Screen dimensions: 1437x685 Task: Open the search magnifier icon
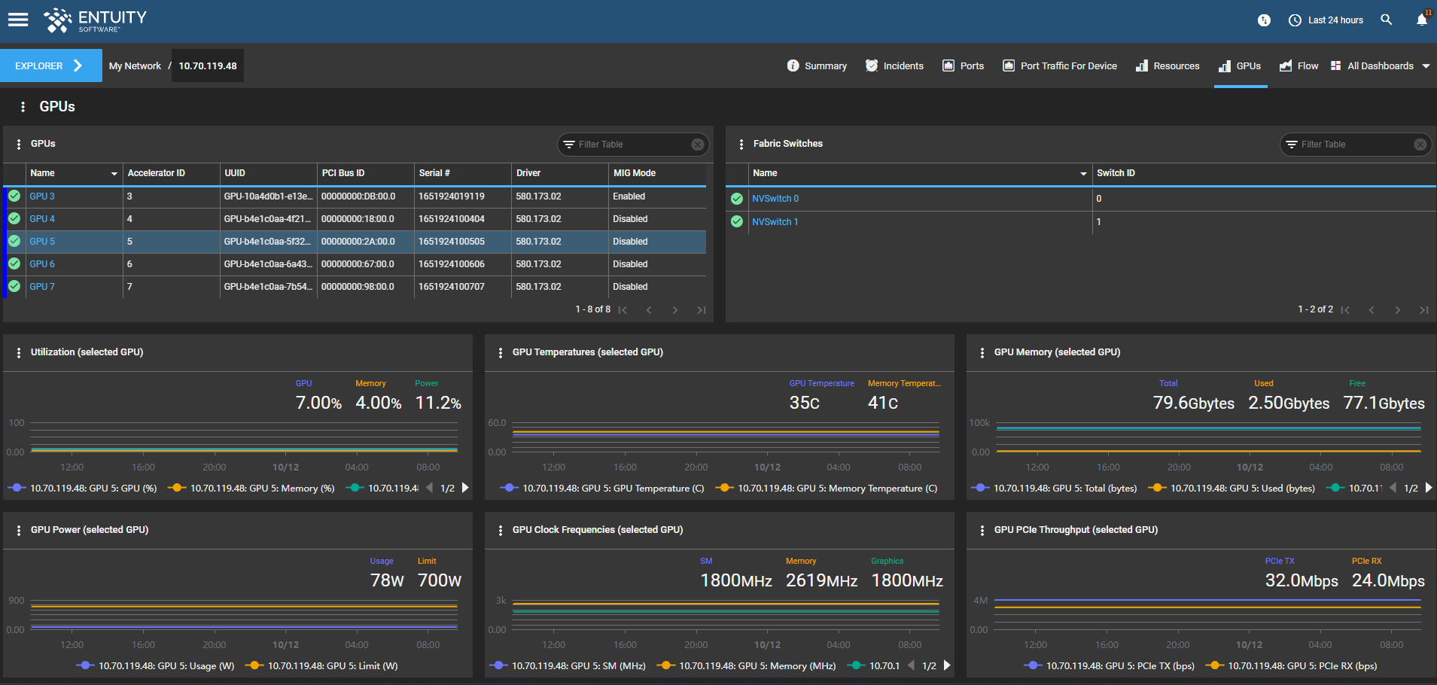[x=1386, y=20]
